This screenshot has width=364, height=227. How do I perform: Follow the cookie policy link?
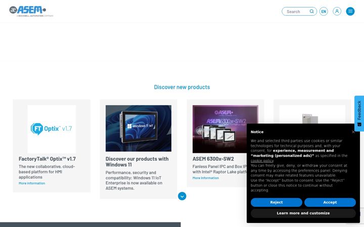(x=262, y=160)
